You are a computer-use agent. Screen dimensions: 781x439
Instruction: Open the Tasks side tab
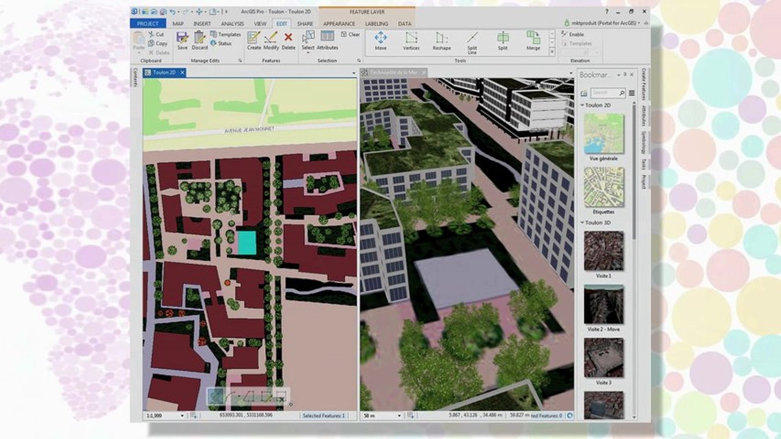644,164
